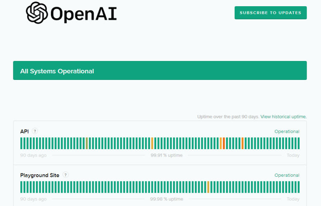Click the OpenAI logo

71,13
